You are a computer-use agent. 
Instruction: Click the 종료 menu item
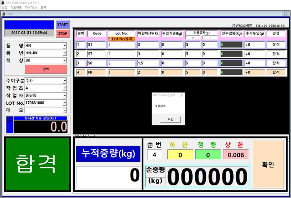(x=43, y=7)
